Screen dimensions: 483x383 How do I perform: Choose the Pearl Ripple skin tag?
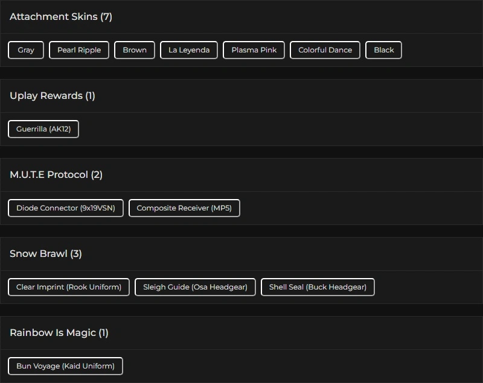(79, 50)
